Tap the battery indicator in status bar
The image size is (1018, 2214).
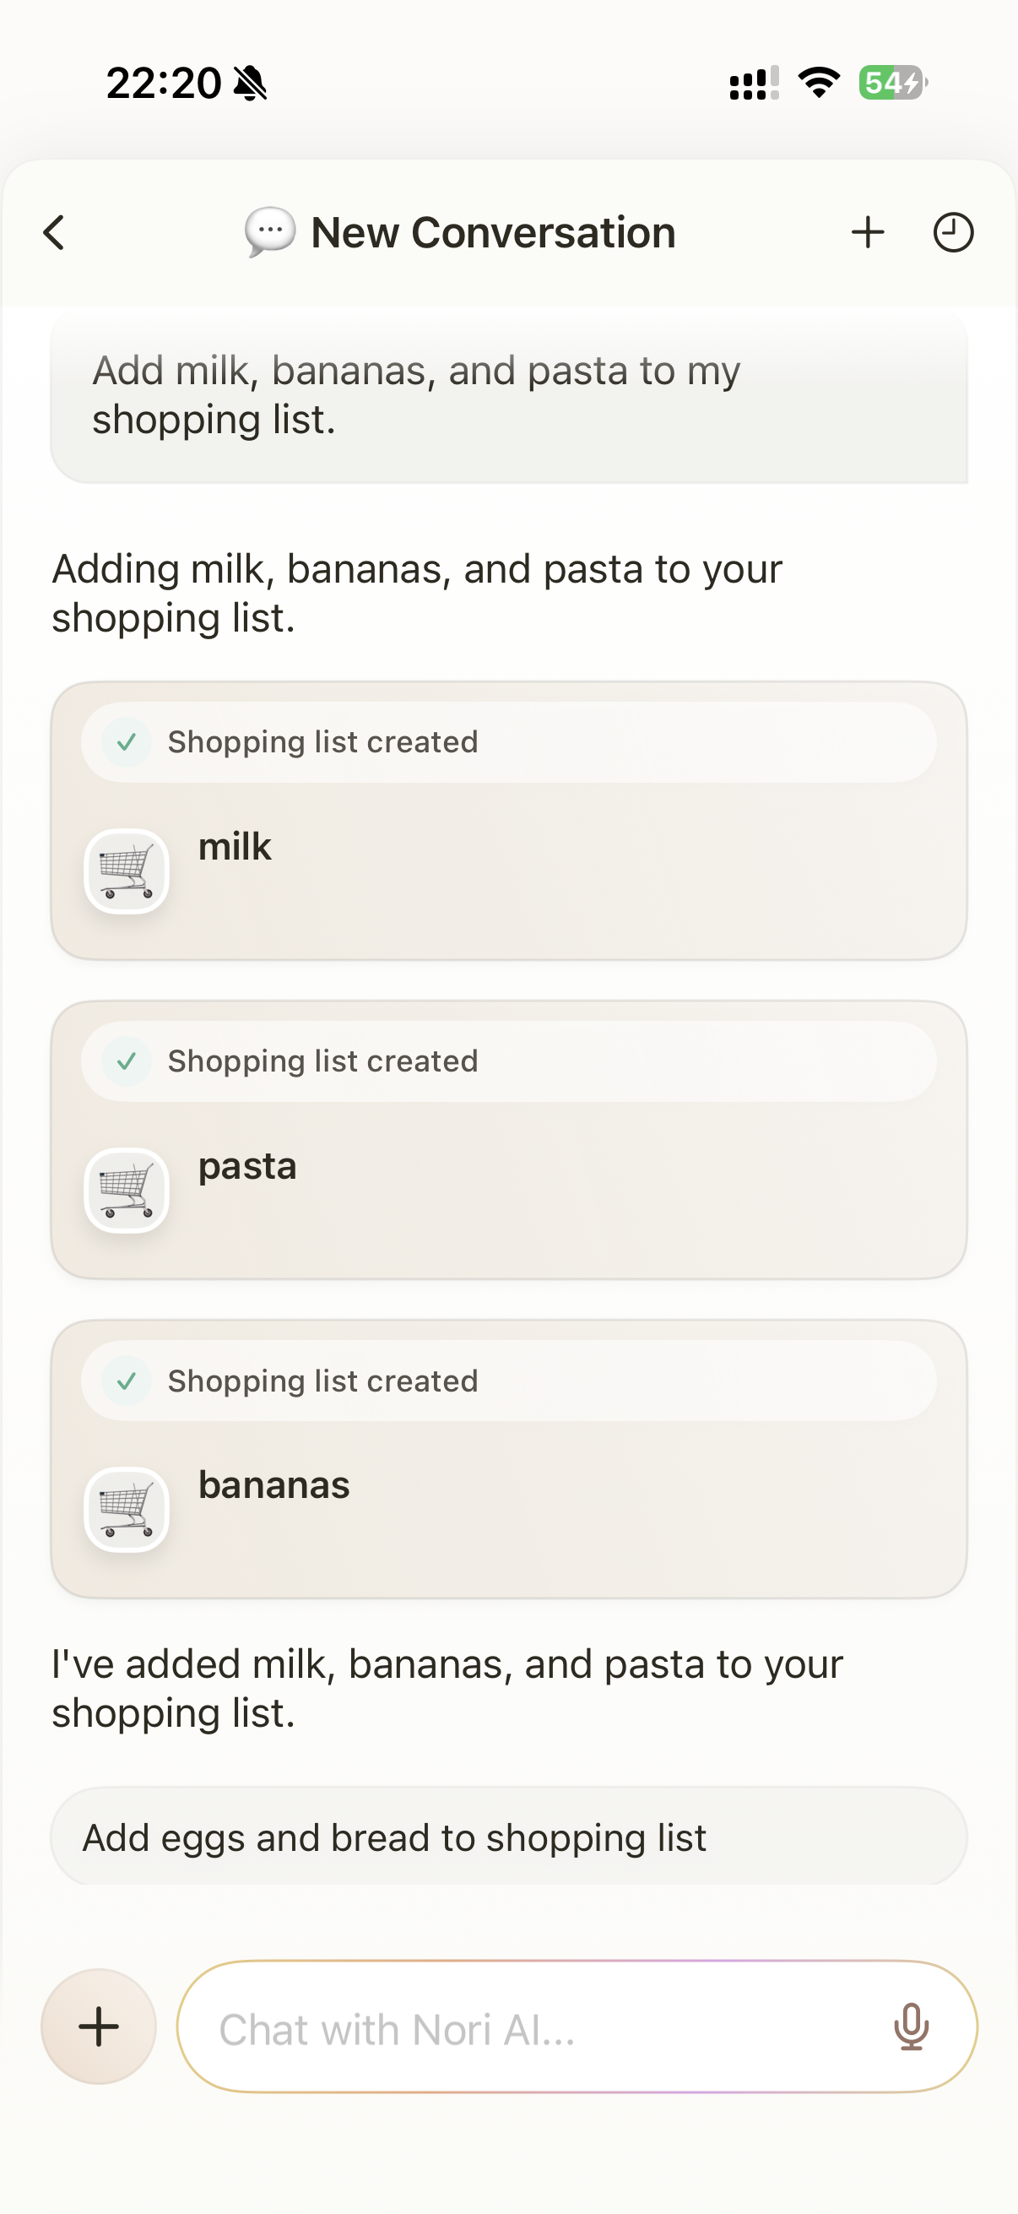tap(891, 83)
